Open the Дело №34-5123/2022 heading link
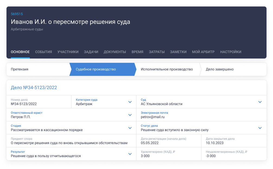Screen dimensions: 273x169 (34, 87)
